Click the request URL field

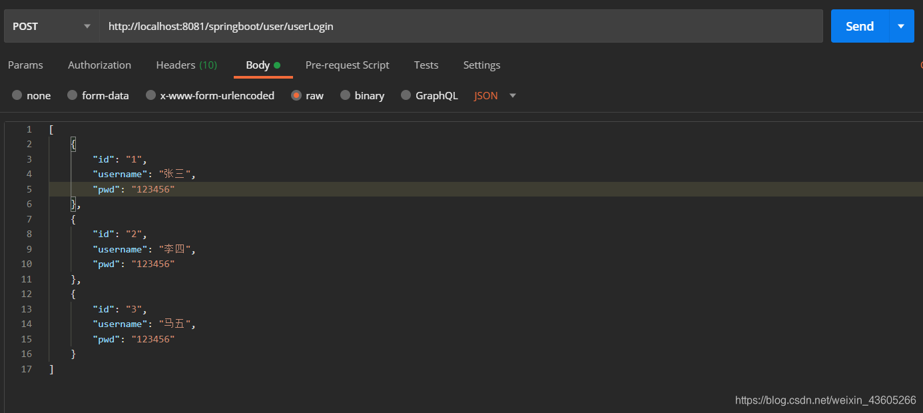(461, 26)
